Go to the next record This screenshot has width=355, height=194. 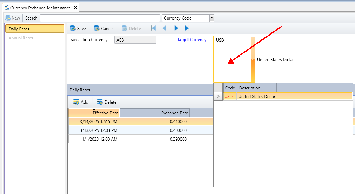tap(176, 28)
